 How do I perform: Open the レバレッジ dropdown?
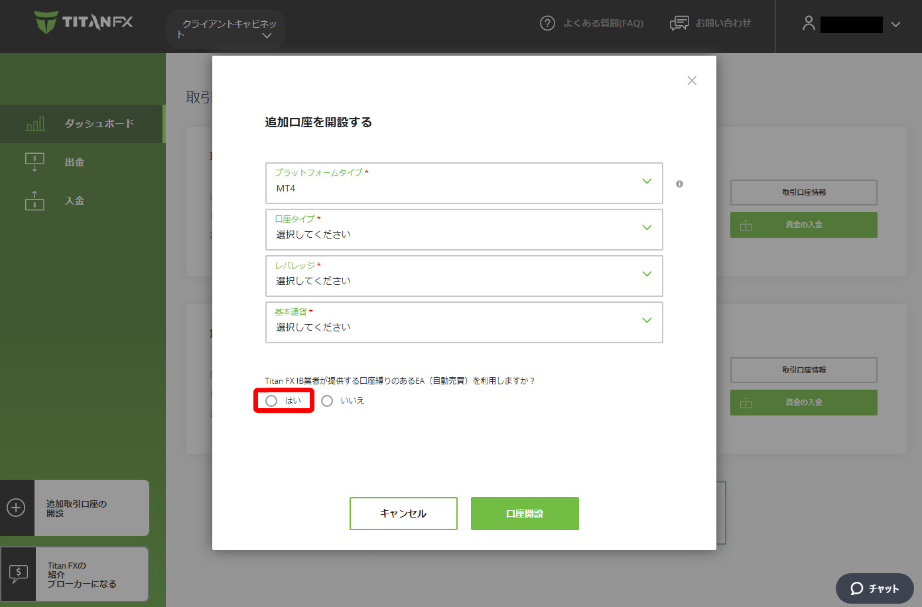464,276
